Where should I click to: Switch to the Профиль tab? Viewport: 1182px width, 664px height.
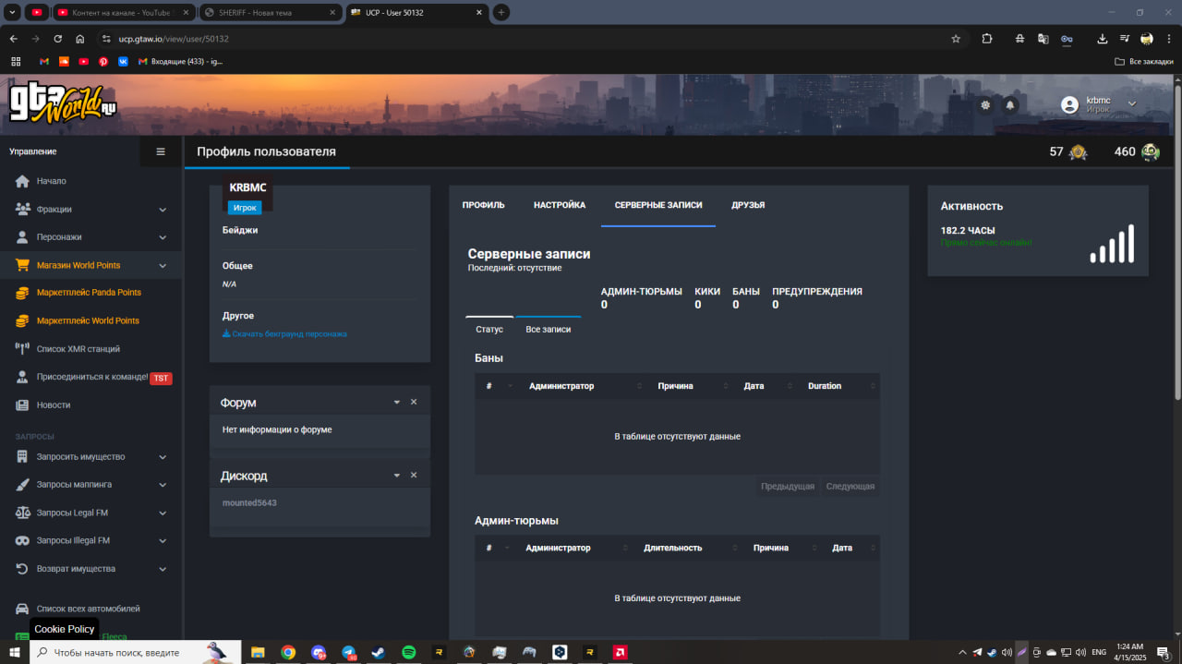(484, 205)
